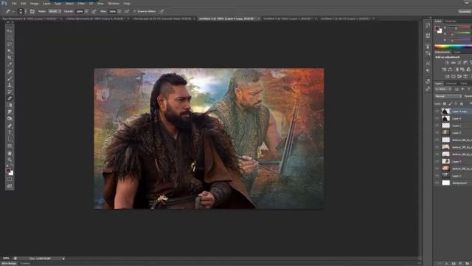The width and height of the screenshot is (472, 266).
Task: Select the Pen tool
Action: click(x=10, y=126)
